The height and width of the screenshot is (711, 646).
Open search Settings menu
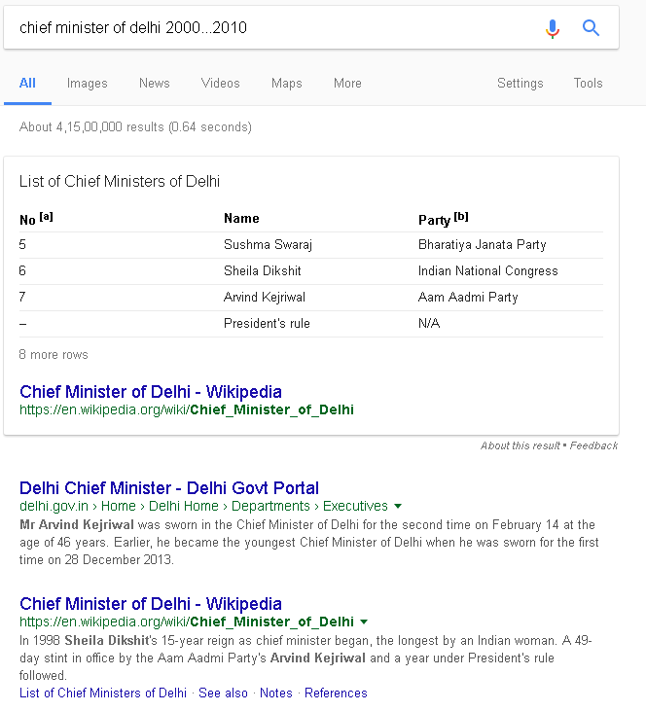[x=520, y=84]
